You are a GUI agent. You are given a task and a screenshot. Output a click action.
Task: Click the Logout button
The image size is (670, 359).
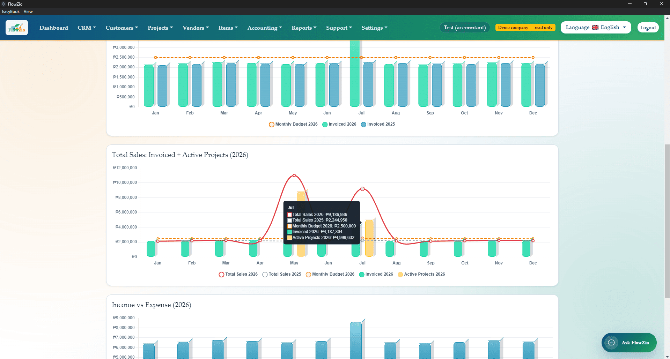(x=648, y=28)
